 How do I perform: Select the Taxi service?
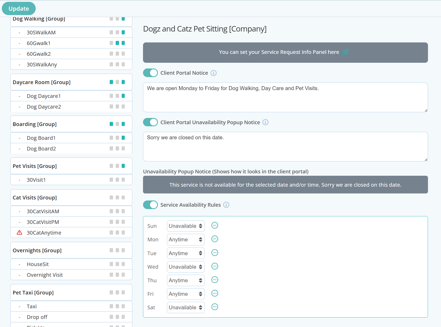pyautogui.click(x=71, y=306)
